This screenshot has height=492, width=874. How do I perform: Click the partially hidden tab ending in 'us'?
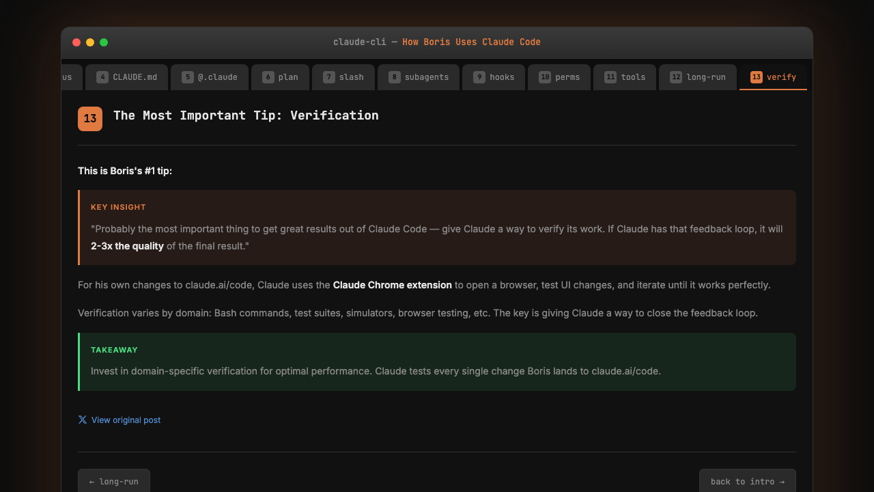[x=70, y=77]
